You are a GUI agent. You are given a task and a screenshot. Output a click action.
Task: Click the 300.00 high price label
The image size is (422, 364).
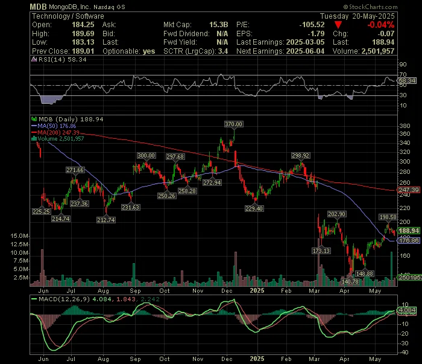click(x=146, y=156)
